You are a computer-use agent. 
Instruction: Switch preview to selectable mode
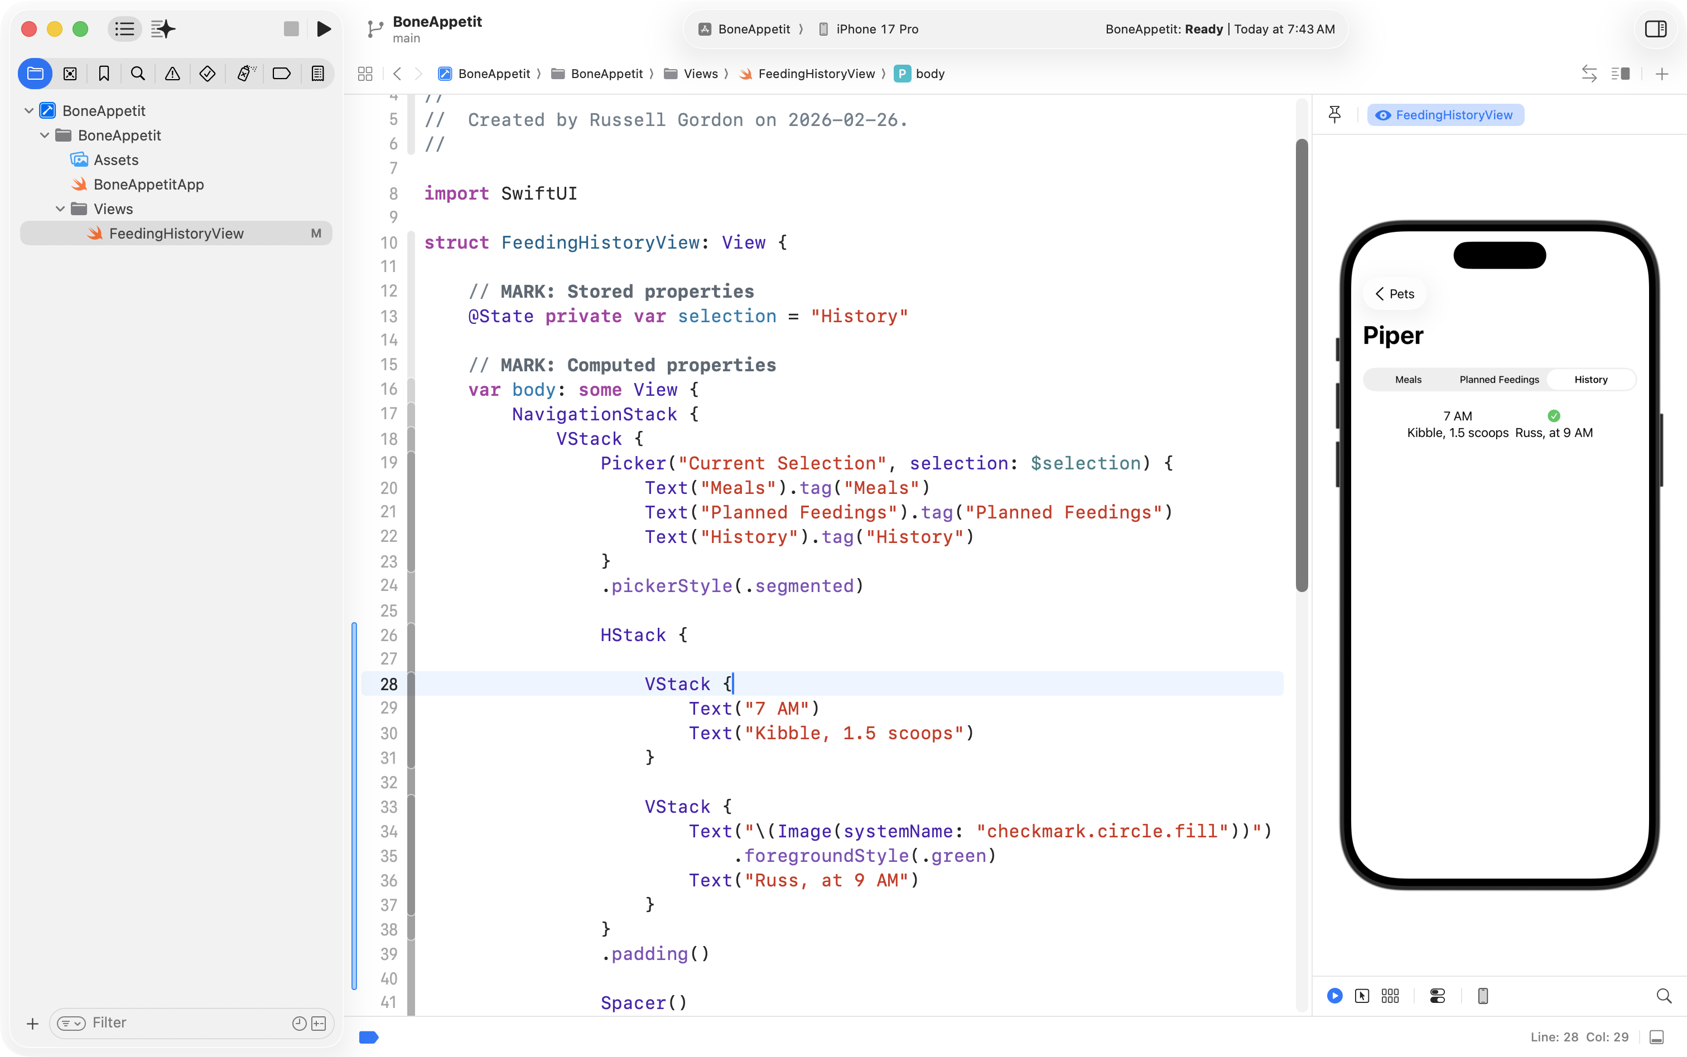pyautogui.click(x=1362, y=996)
